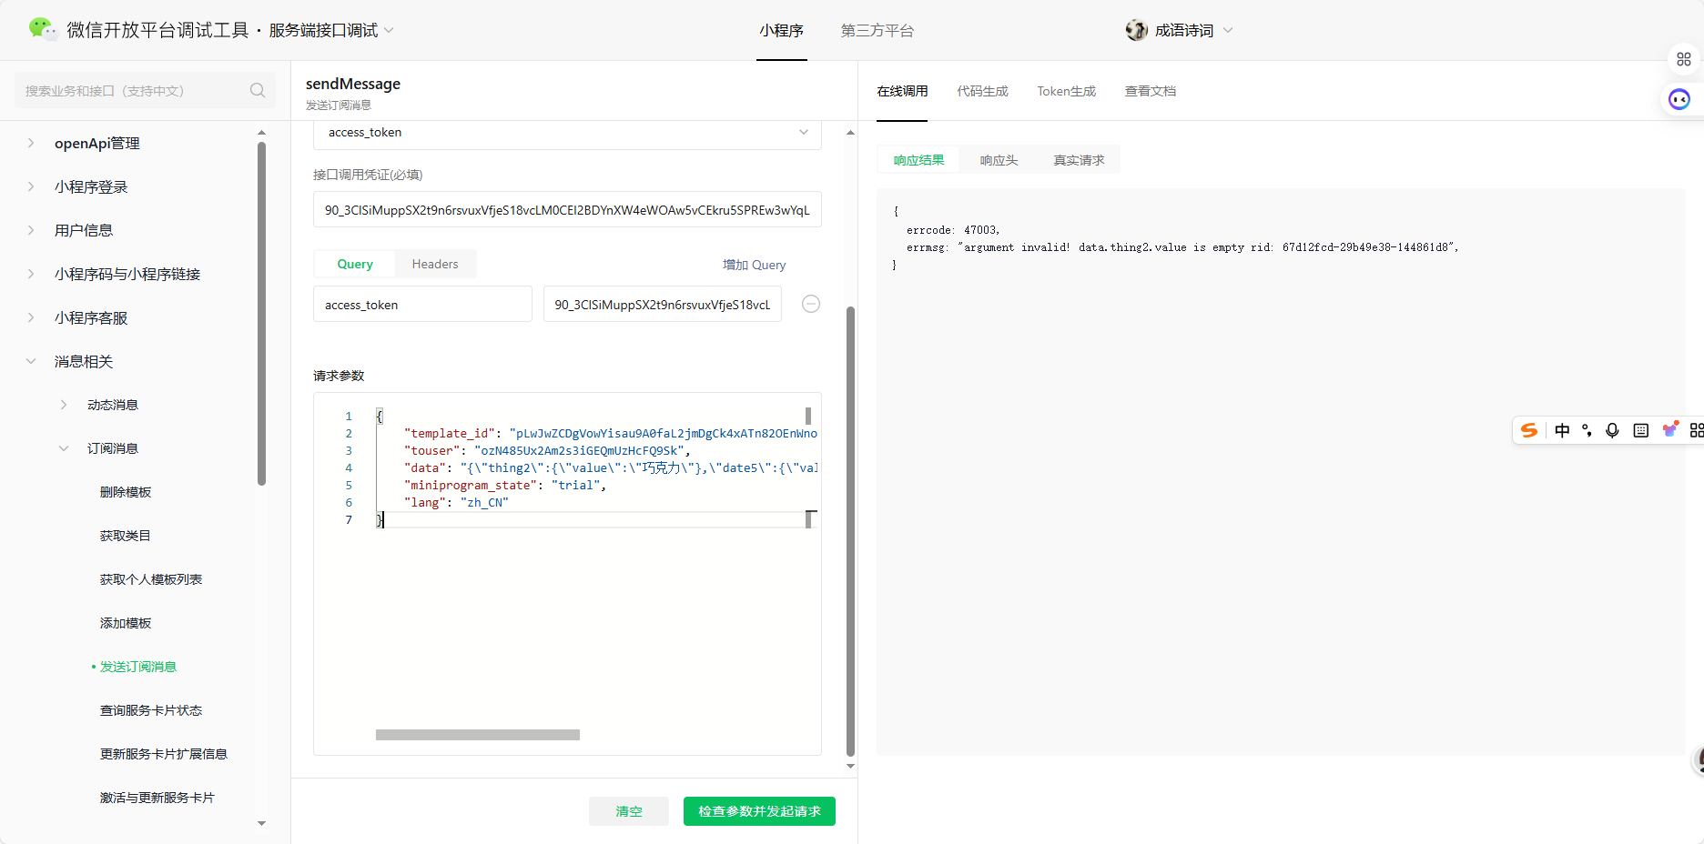The height and width of the screenshot is (844, 1704).
Task: Expand the 用户信息 category
Action: pos(31,230)
